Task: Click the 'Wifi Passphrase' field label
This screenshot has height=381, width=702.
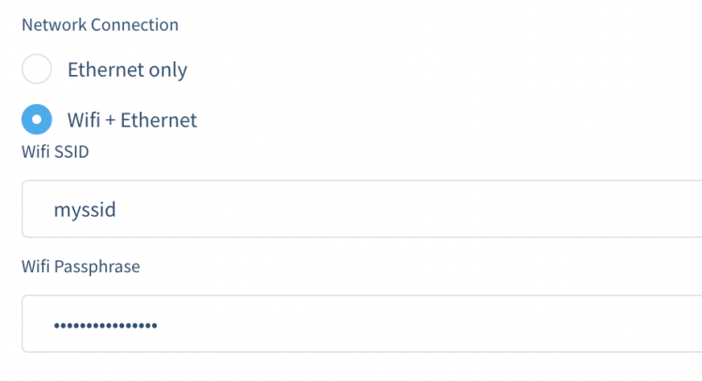Action: pos(81,267)
